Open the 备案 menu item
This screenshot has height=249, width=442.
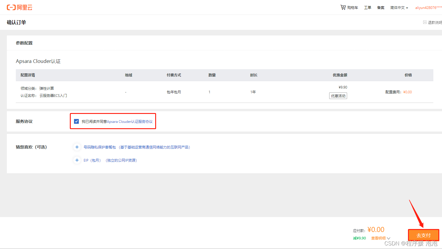click(381, 7)
